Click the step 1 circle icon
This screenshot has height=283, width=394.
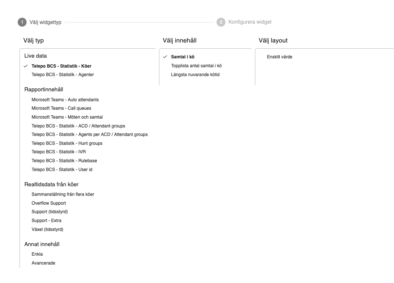(22, 22)
